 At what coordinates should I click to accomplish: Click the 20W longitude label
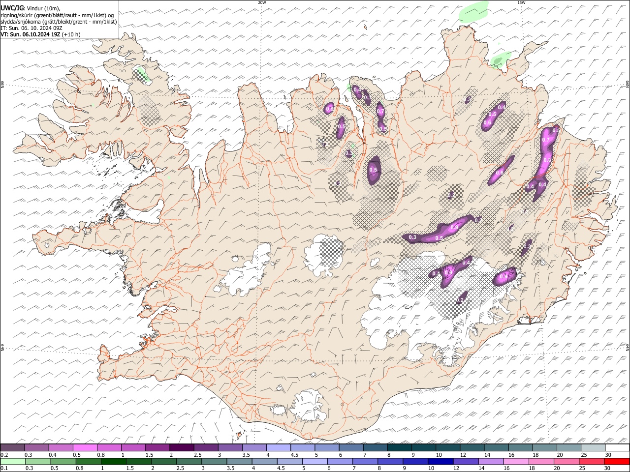[x=262, y=2]
